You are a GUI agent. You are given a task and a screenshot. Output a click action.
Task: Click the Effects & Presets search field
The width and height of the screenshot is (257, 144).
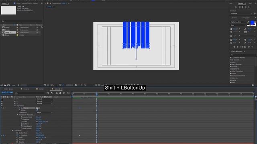[243, 55]
